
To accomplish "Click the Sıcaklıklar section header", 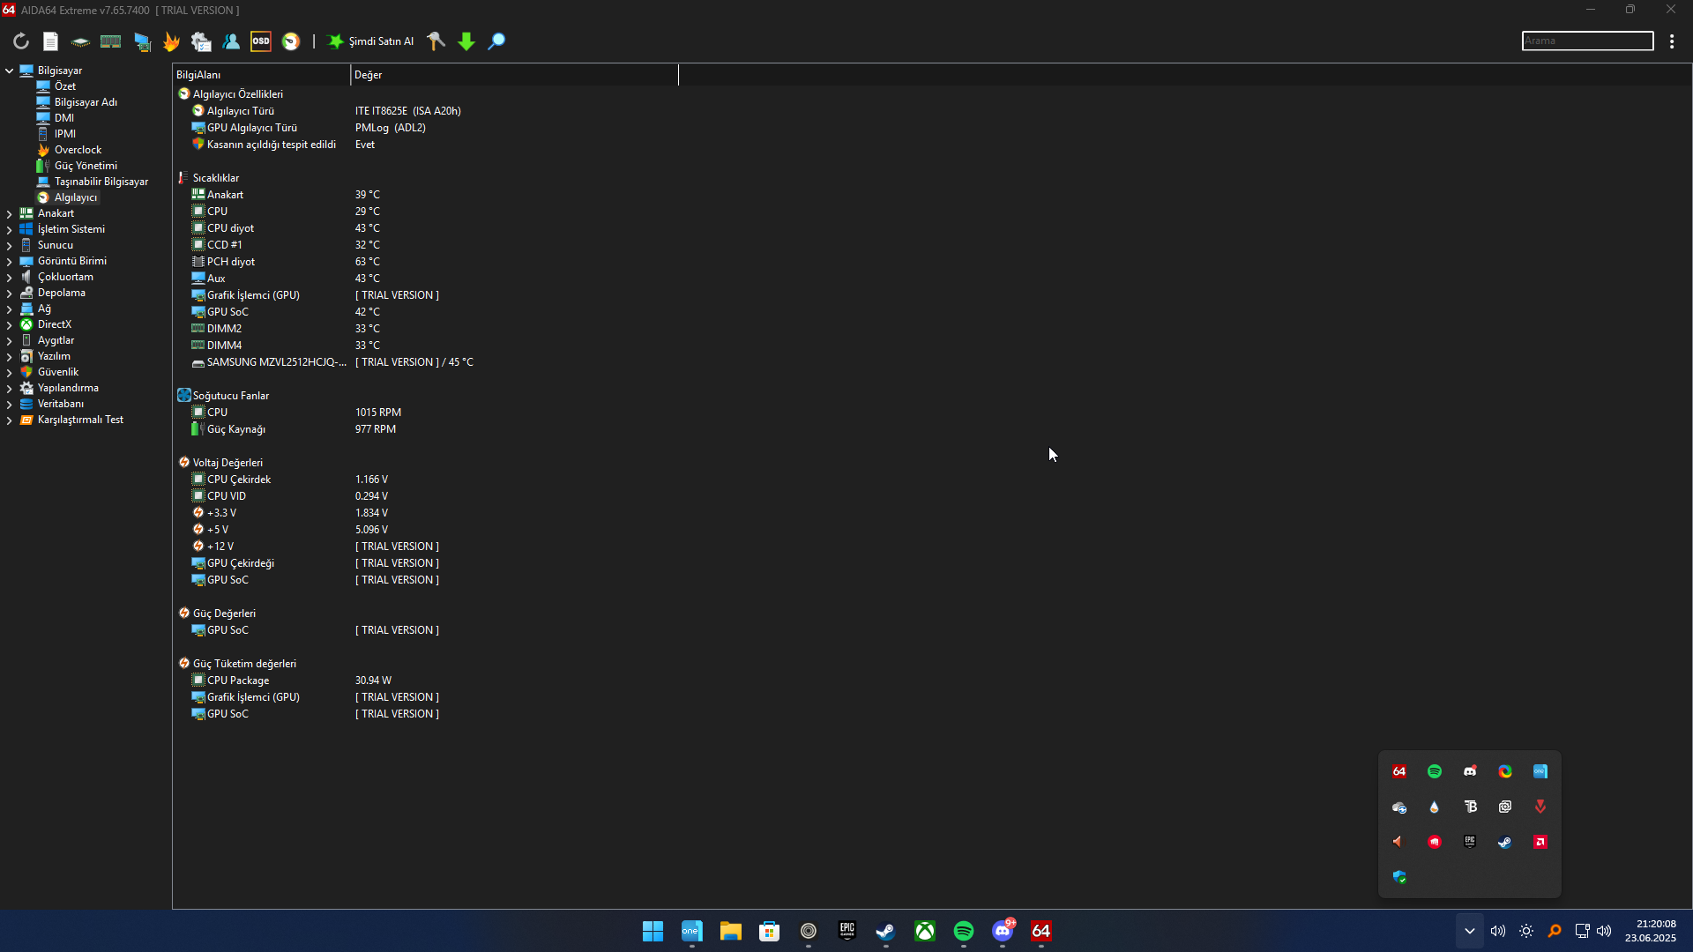I will [216, 178].
